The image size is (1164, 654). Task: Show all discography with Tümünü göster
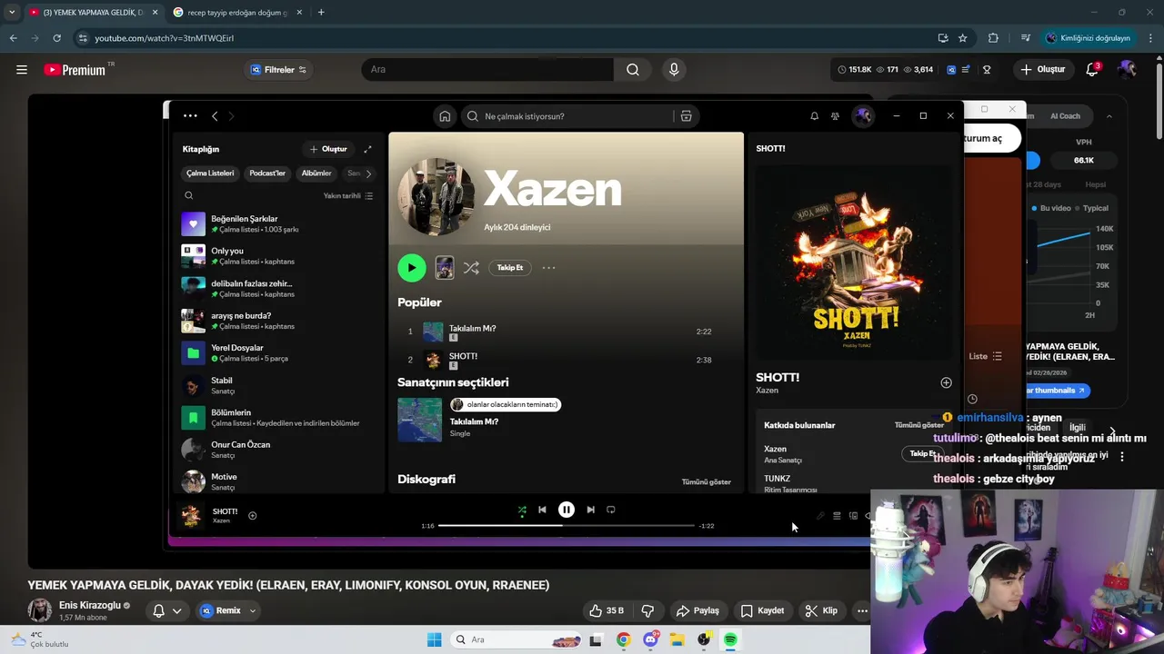pyautogui.click(x=707, y=482)
